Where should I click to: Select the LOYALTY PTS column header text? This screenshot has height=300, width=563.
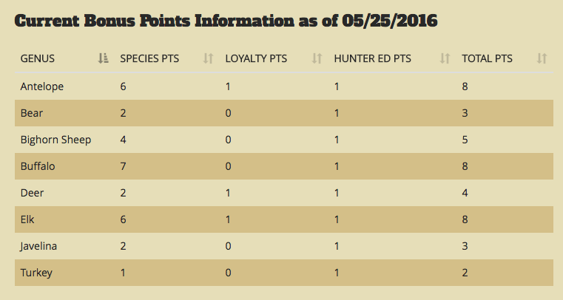pyautogui.click(x=256, y=58)
